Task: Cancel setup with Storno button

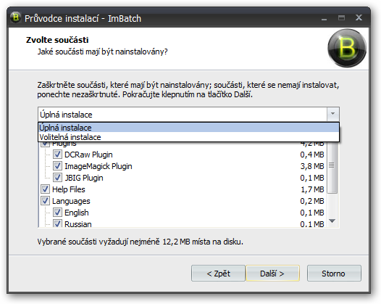Action: click(x=334, y=273)
